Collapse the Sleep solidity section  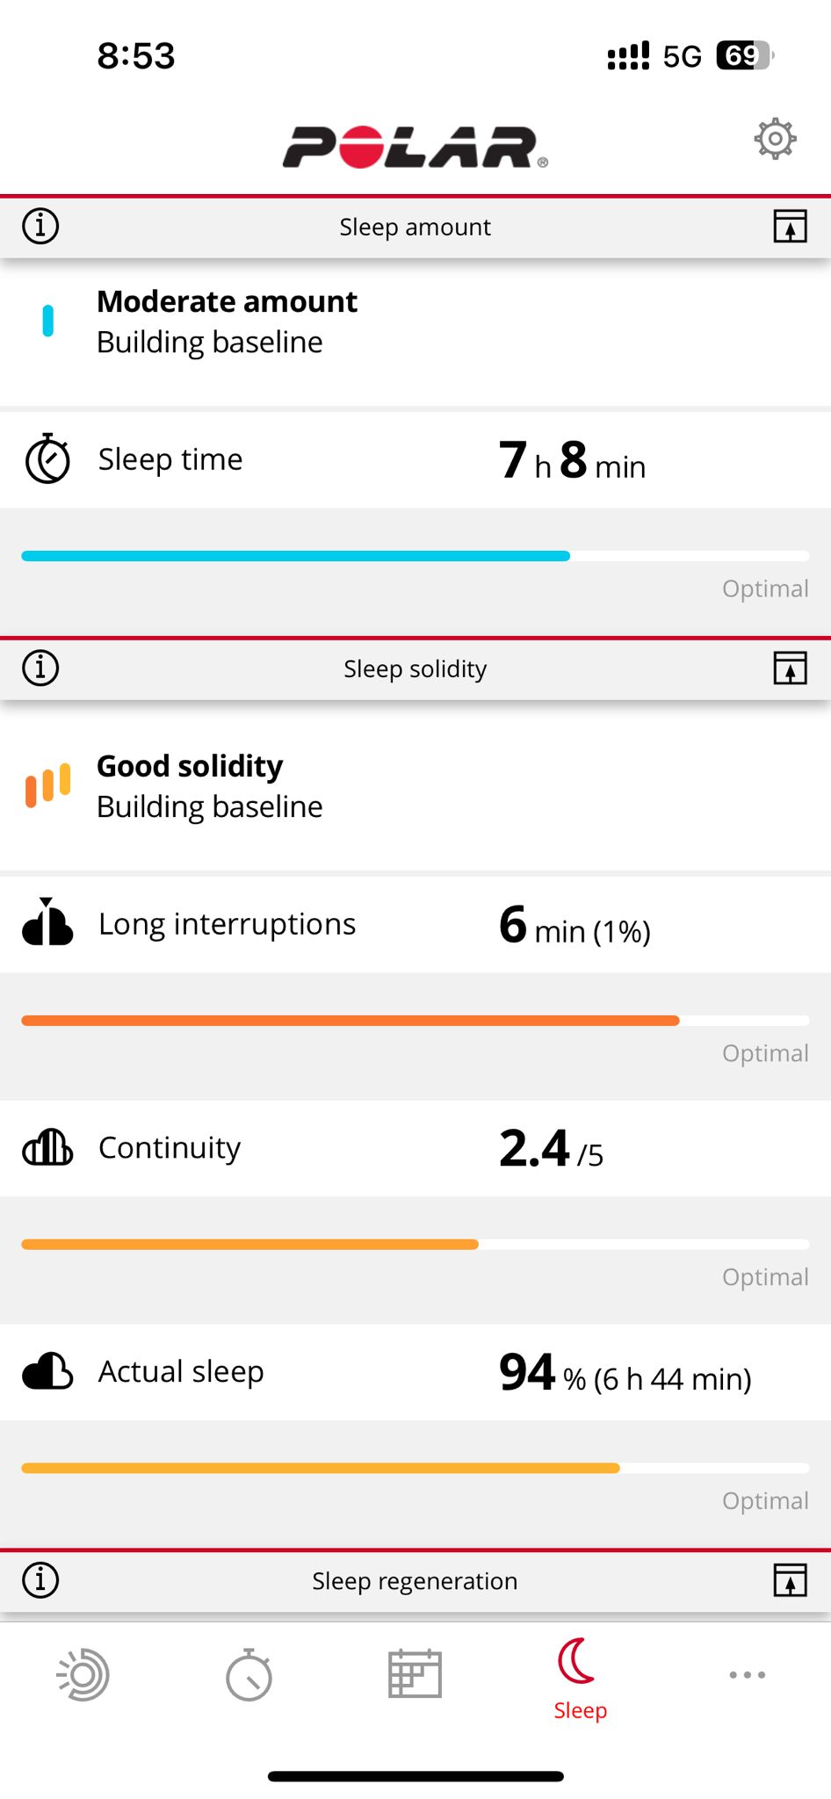[x=790, y=668]
